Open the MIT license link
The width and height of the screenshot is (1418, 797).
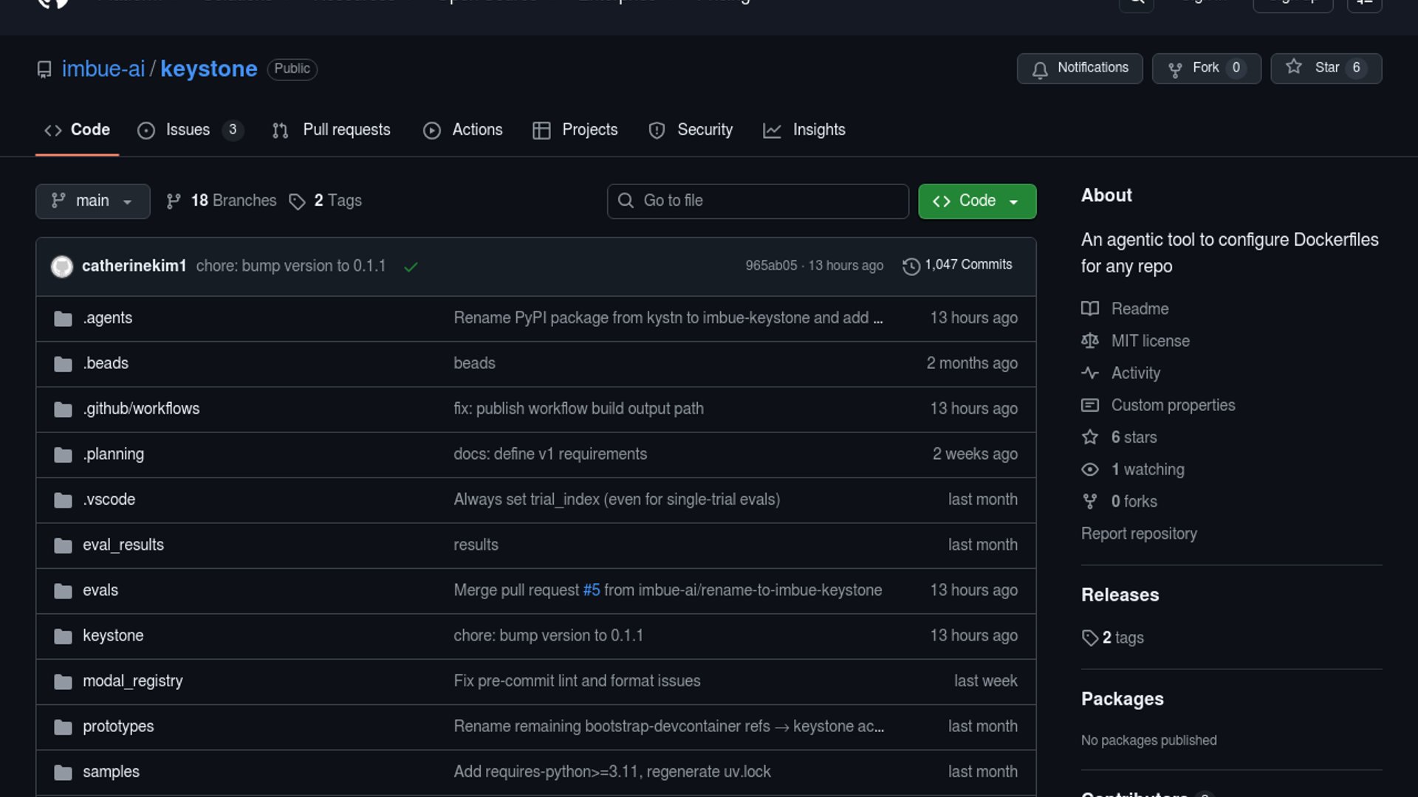[x=1150, y=341]
